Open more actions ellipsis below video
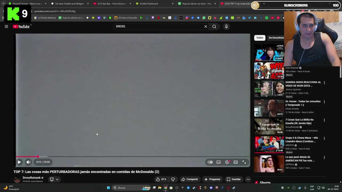The image size is (342, 192). coord(248,179)
